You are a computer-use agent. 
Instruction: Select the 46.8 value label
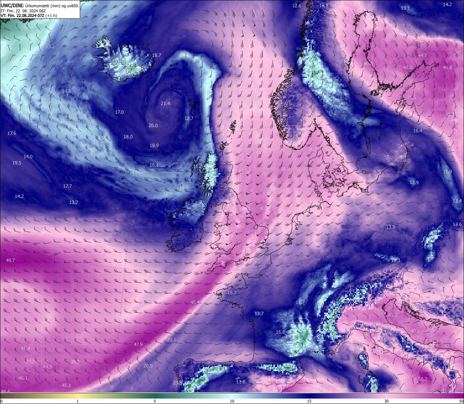coord(447,67)
